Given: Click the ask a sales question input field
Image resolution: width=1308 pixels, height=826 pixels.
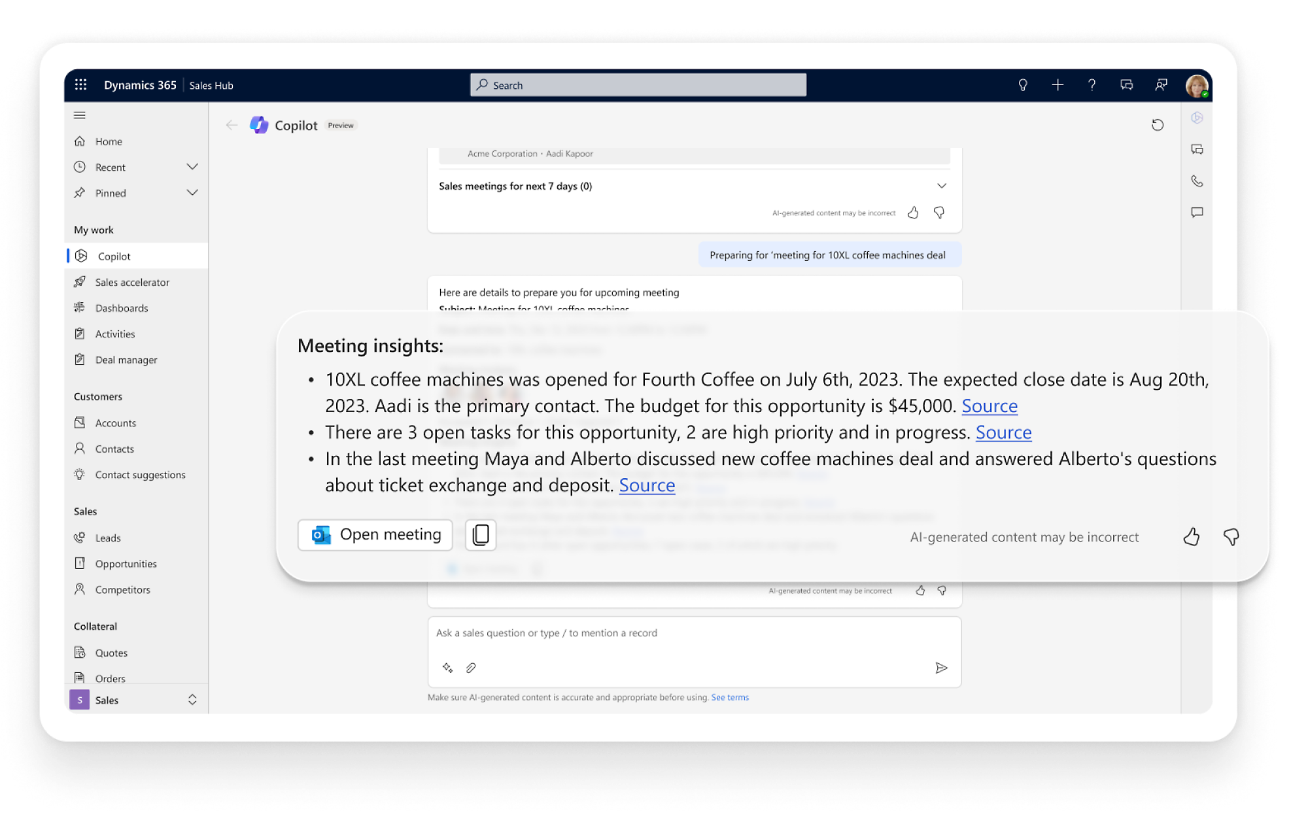Looking at the screenshot, I should point(693,633).
